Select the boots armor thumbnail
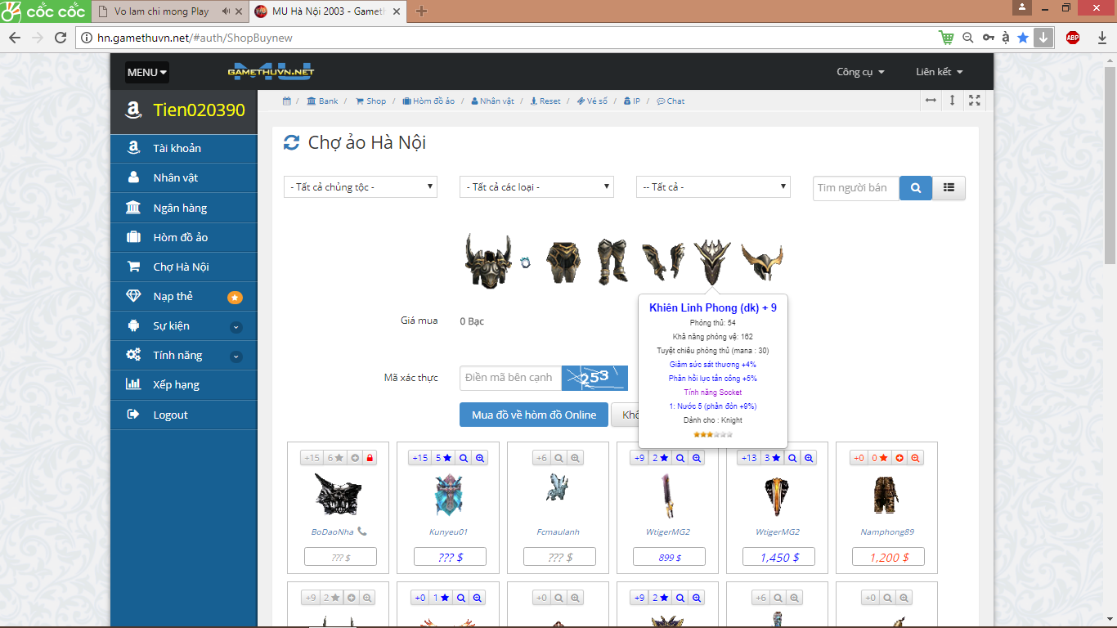The width and height of the screenshot is (1117, 628). [612, 262]
